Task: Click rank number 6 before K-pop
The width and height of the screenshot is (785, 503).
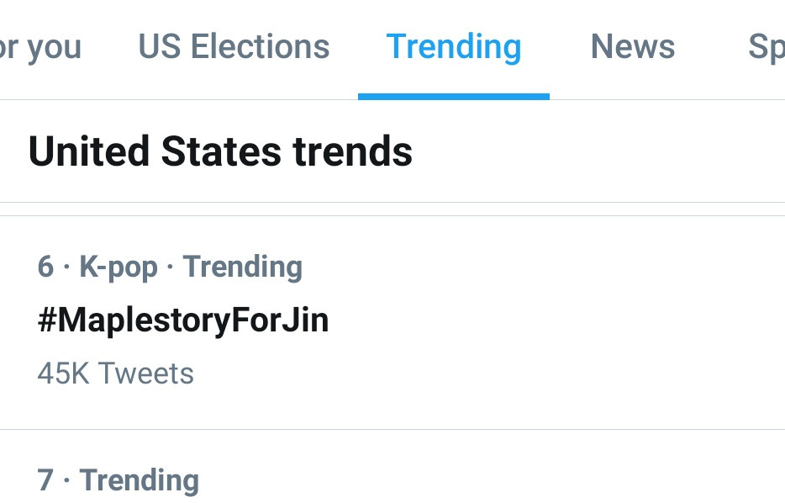Action: click(45, 267)
